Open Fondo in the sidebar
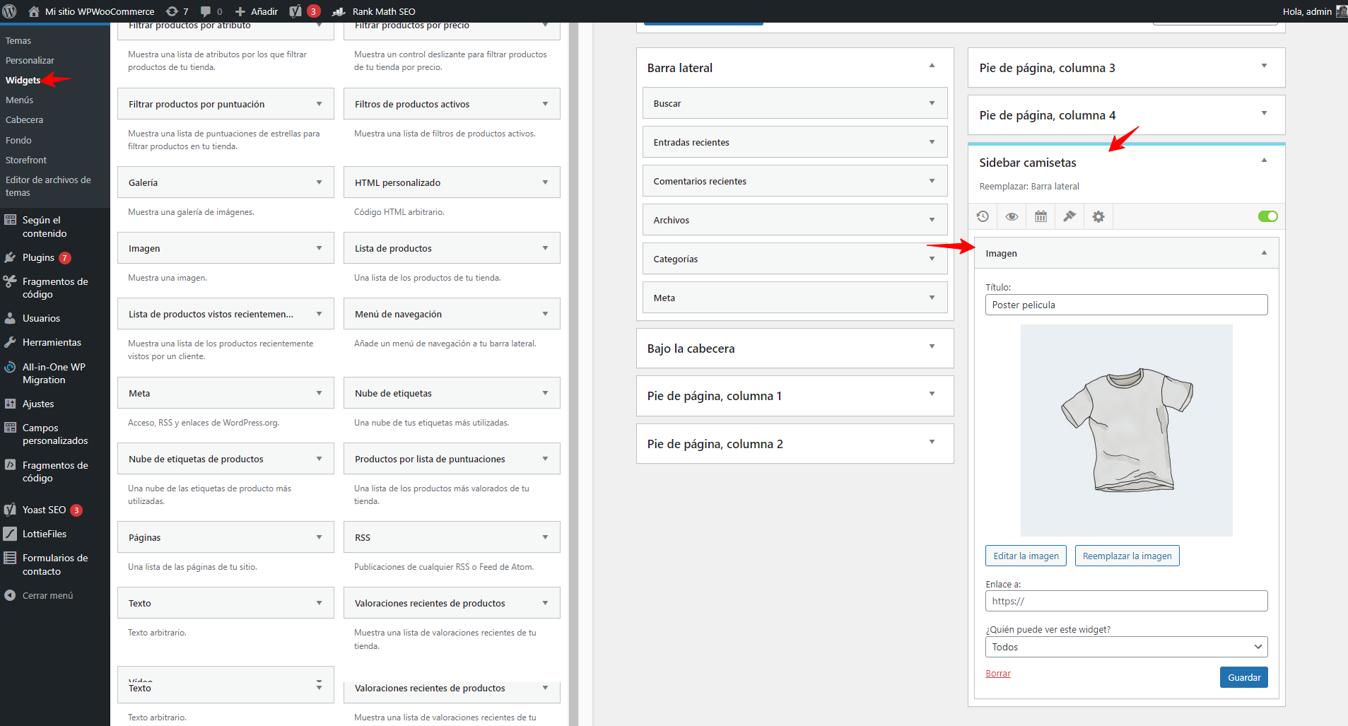Screen dimensions: 1348x726 pos(18,140)
